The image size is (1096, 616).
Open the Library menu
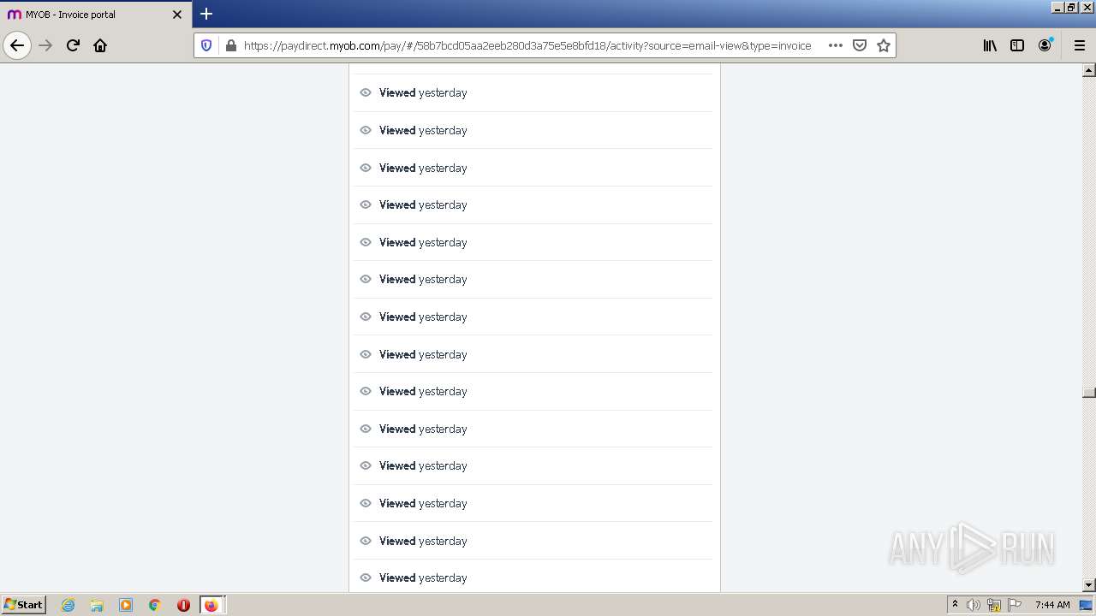[x=990, y=45]
